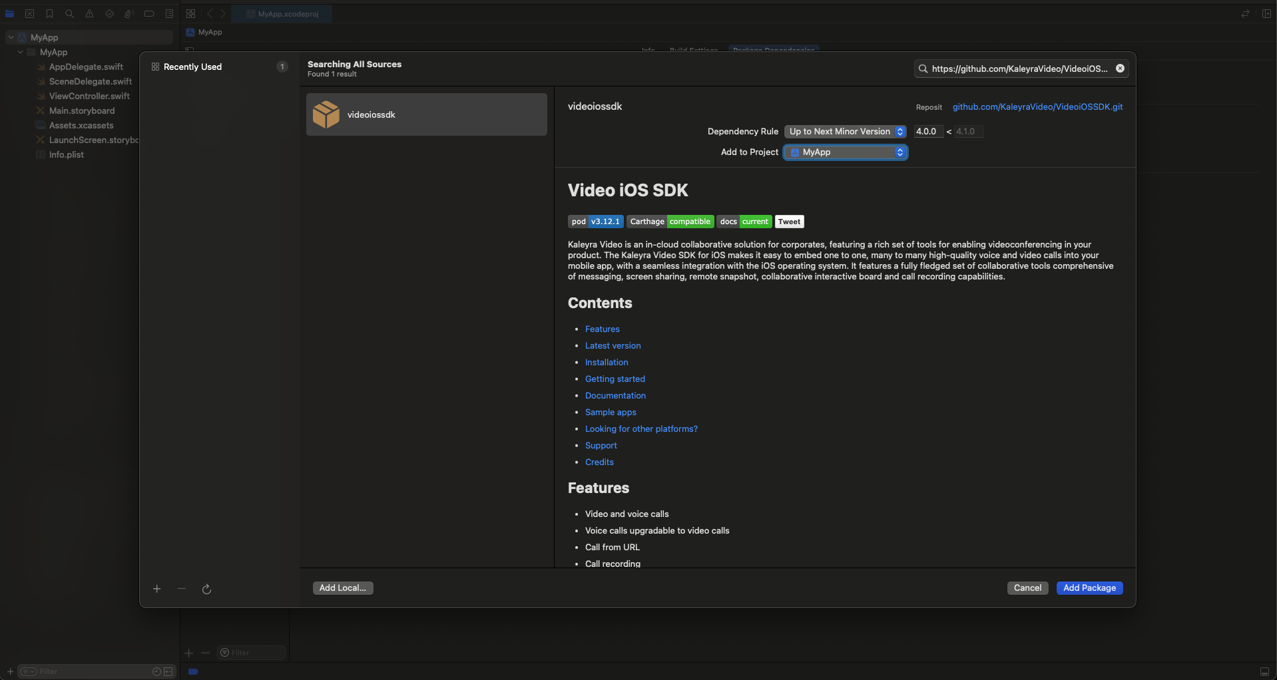
Task: Click the add editor split icon
Action: [1266, 13]
